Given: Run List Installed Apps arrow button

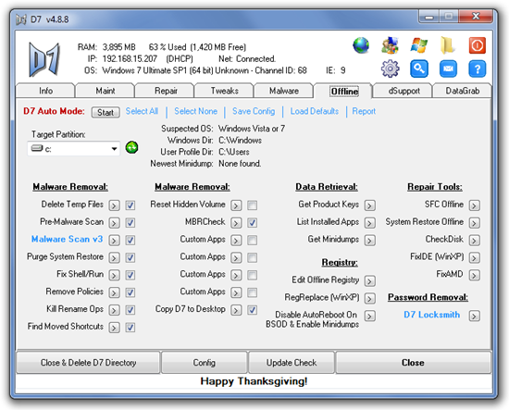Looking at the screenshot, I should [370, 223].
